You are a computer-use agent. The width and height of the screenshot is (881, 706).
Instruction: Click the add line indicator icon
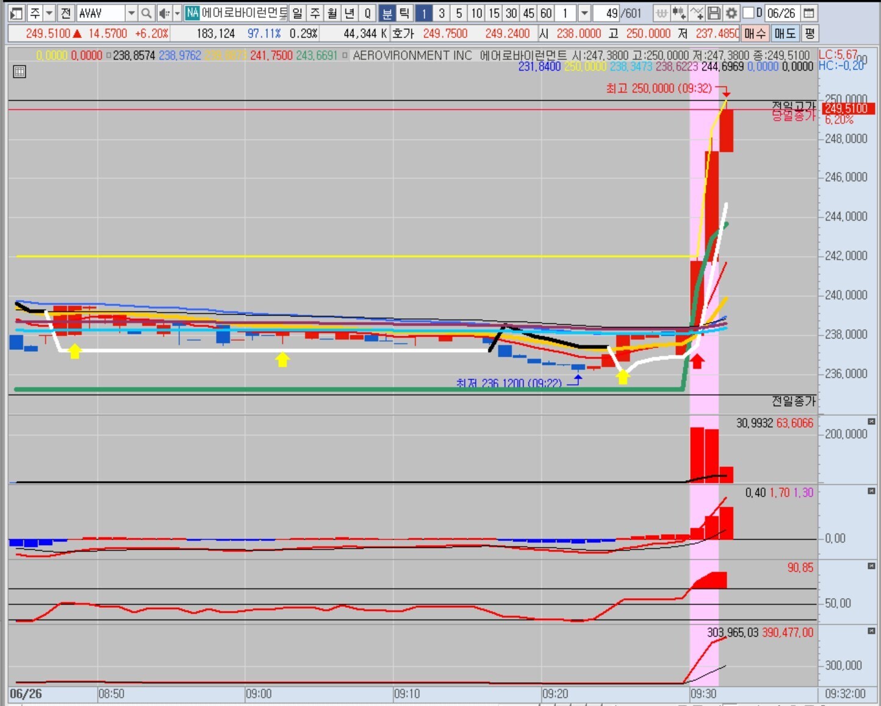coord(696,13)
